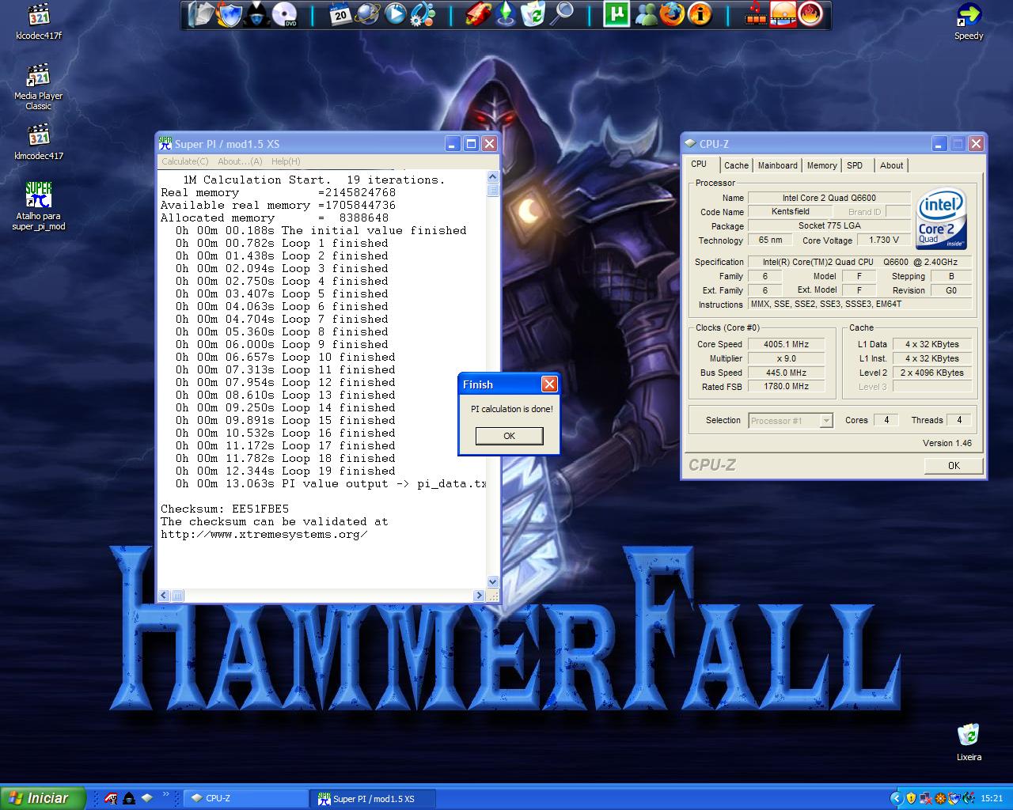Switch to the Mainboard tab in CPU-Z
Screen dimensions: 1013x810
[777, 165]
